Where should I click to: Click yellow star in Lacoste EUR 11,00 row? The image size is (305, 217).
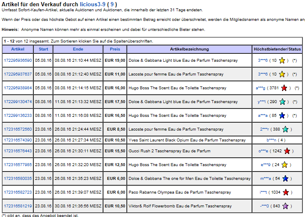tap(282, 74)
